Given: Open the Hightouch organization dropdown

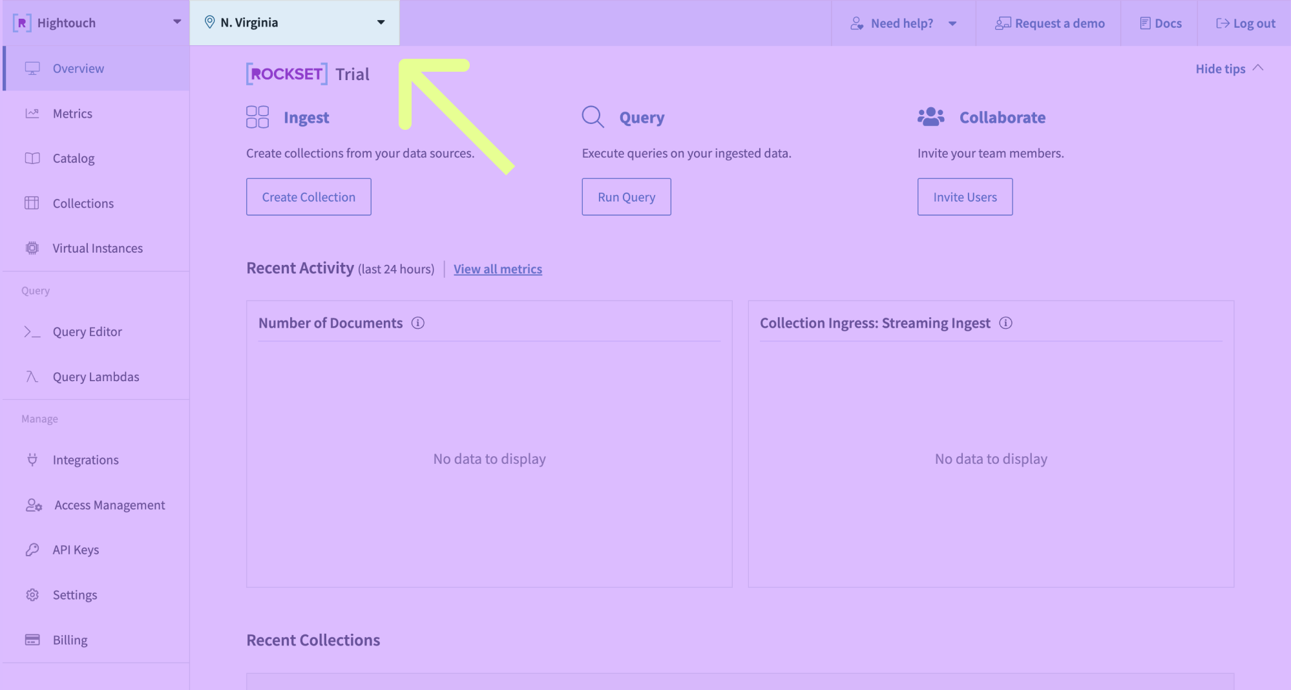Looking at the screenshot, I should (x=97, y=23).
